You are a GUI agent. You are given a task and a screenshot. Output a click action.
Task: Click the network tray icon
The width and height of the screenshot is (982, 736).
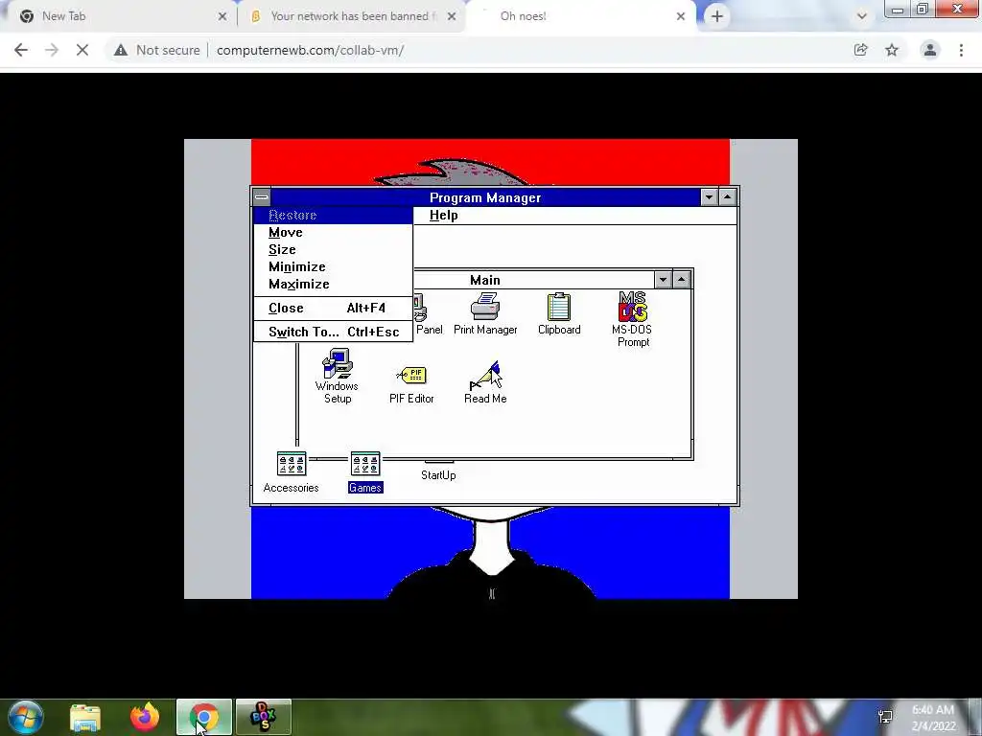pos(885,717)
